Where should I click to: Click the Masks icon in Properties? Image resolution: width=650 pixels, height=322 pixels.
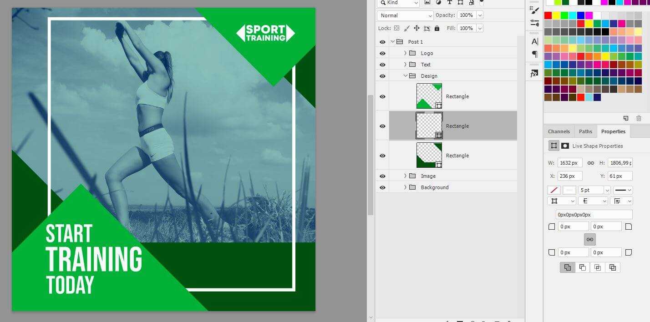click(x=565, y=146)
